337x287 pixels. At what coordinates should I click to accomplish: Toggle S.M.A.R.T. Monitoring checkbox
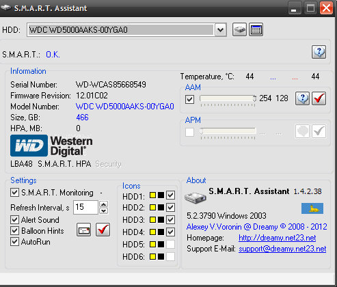[14, 193]
